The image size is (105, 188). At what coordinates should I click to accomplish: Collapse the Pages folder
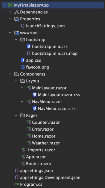[16, 116]
